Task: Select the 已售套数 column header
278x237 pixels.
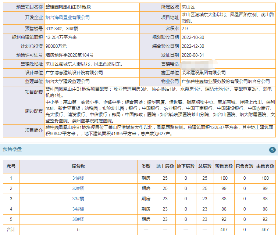Action: (245, 166)
